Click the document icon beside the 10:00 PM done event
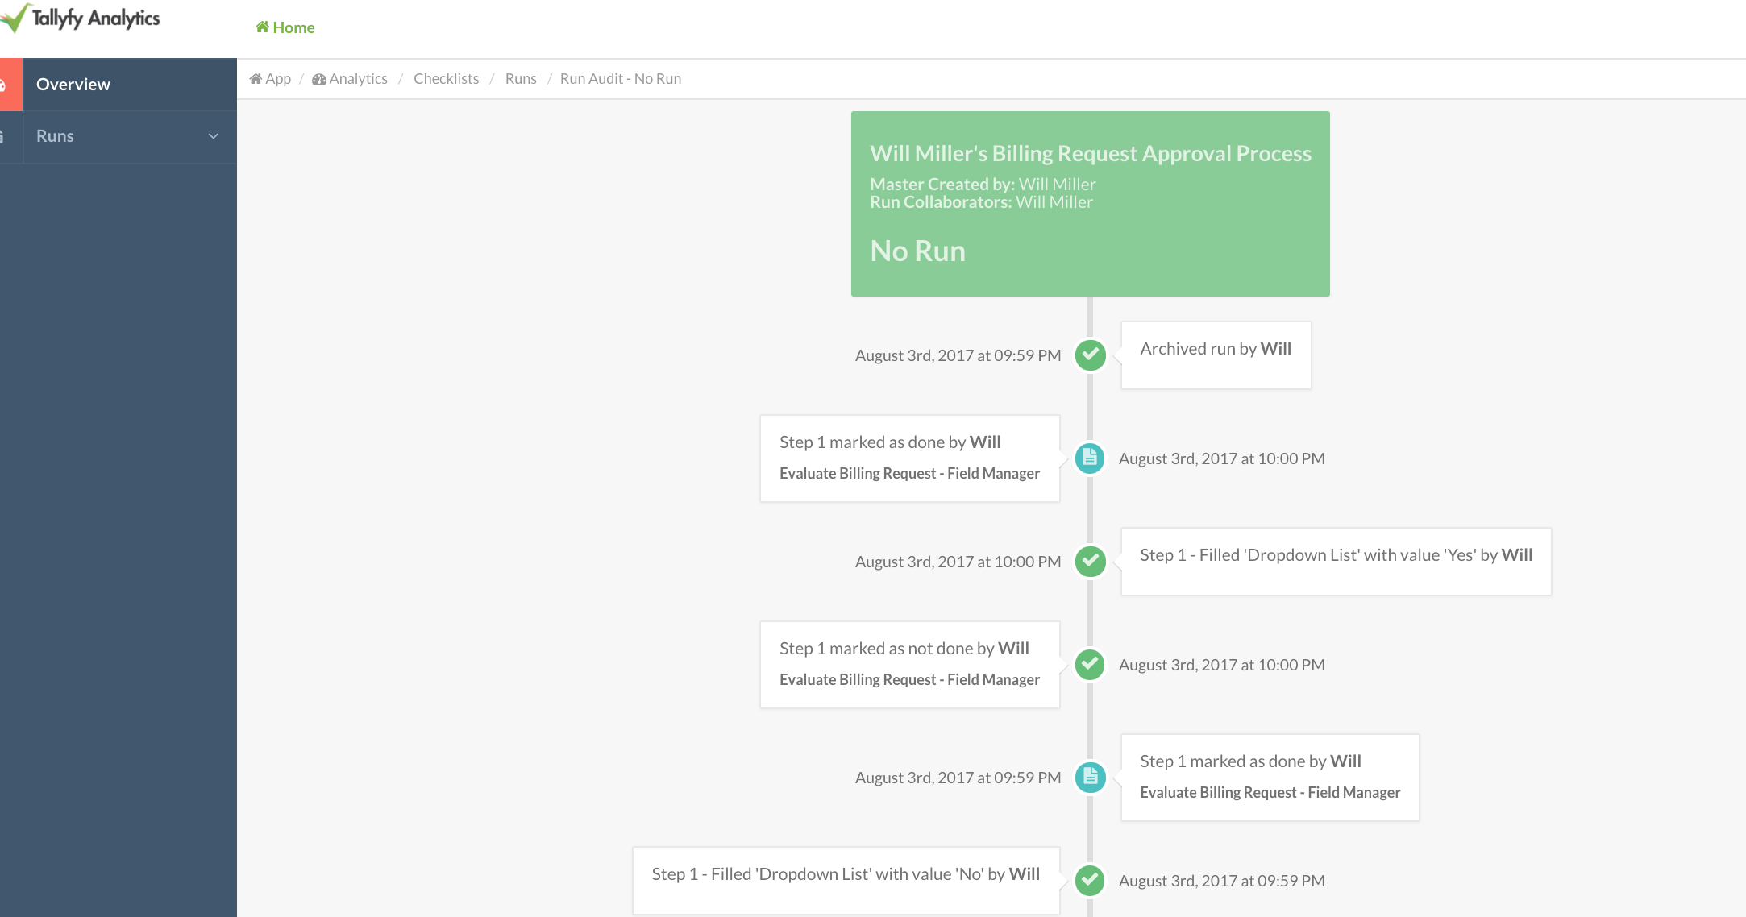 (1089, 458)
